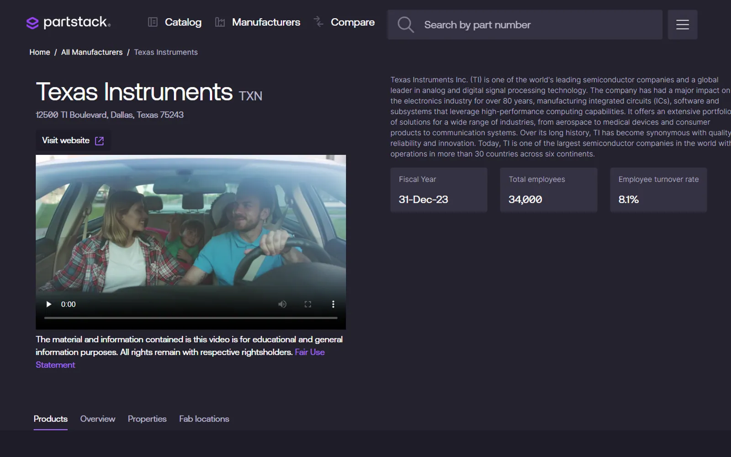Enter video fullscreen mode
The width and height of the screenshot is (731, 457).
[x=308, y=304]
